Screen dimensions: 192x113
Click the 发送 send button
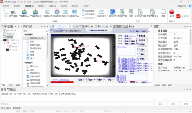coord(160,104)
